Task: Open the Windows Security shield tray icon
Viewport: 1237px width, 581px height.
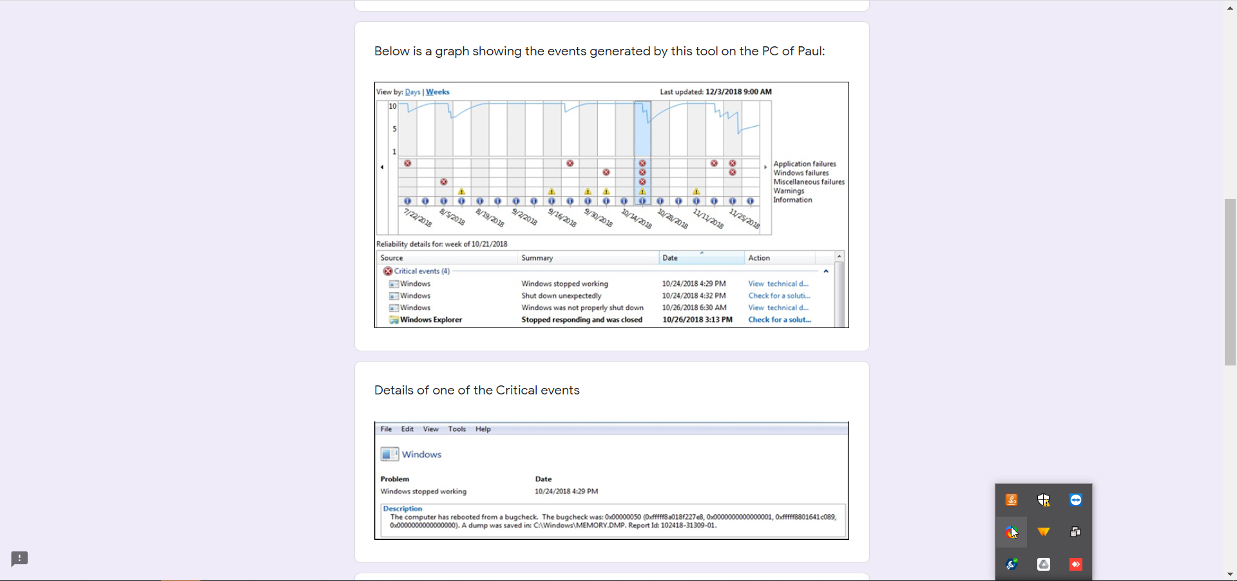Action: [1044, 500]
